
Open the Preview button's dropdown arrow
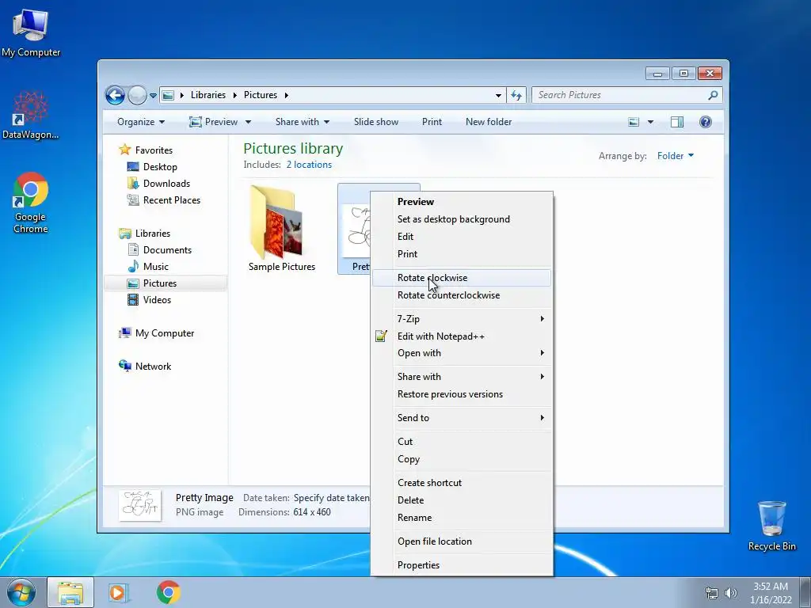pyautogui.click(x=248, y=122)
